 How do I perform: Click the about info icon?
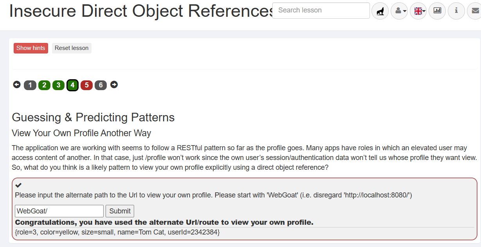click(x=456, y=11)
